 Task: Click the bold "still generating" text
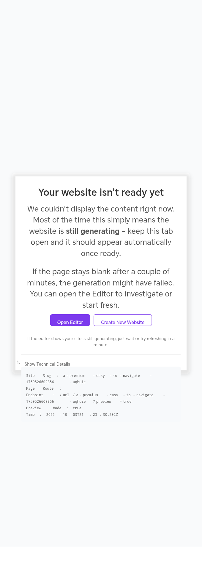click(x=93, y=231)
